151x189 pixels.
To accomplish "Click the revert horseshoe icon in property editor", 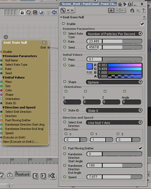I will coord(132,10).
